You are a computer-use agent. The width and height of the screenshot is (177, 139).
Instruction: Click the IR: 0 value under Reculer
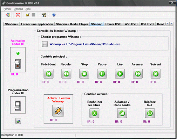point(63,82)
